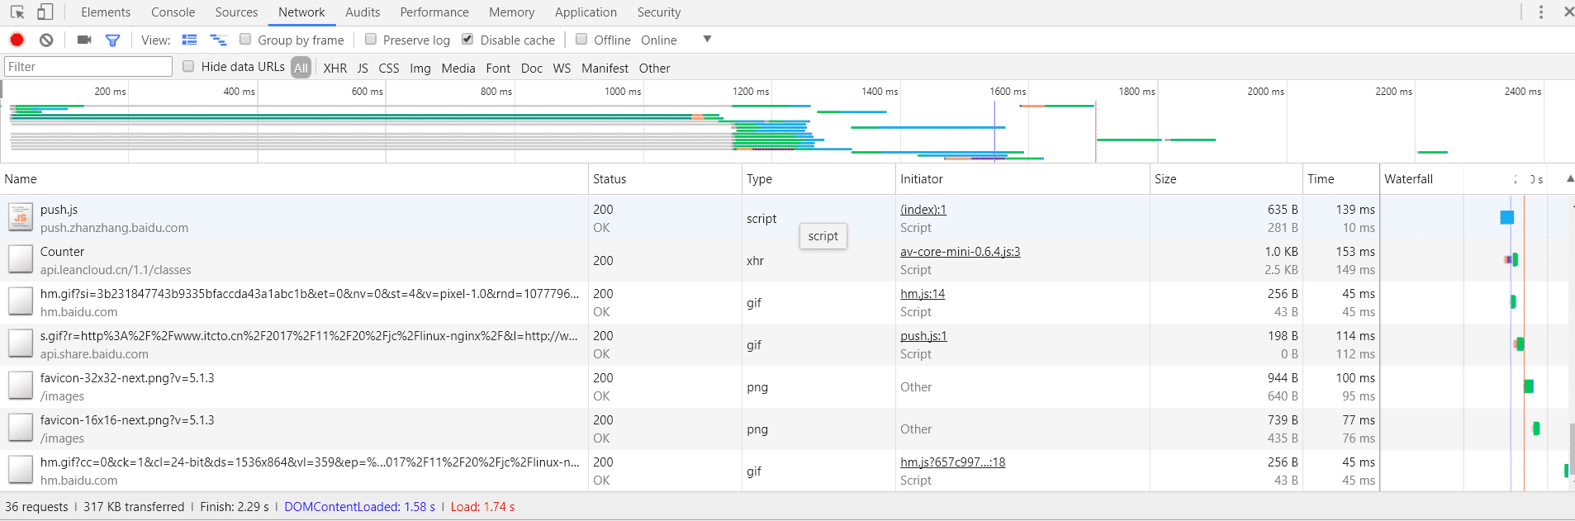The image size is (1575, 521).
Task: Click the inspect element picker icon
Action: click(17, 12)
